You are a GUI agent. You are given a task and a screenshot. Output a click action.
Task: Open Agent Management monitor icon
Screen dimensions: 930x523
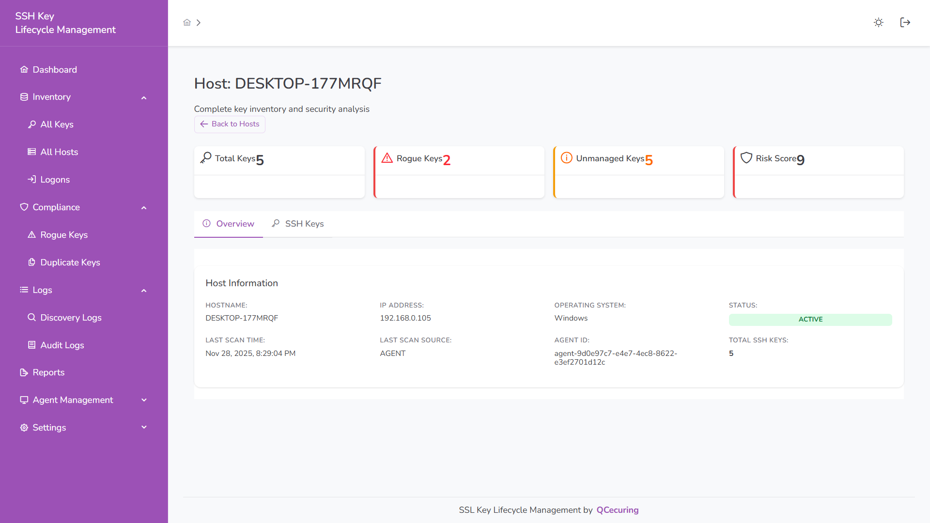tap(24, 400)
